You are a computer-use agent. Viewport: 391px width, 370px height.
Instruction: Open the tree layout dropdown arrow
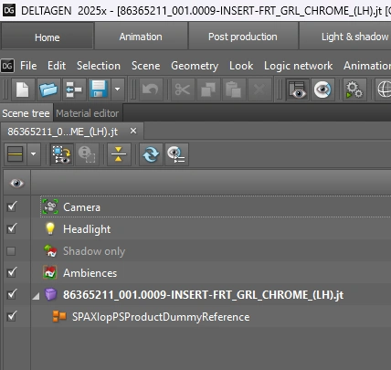[34, 154]
